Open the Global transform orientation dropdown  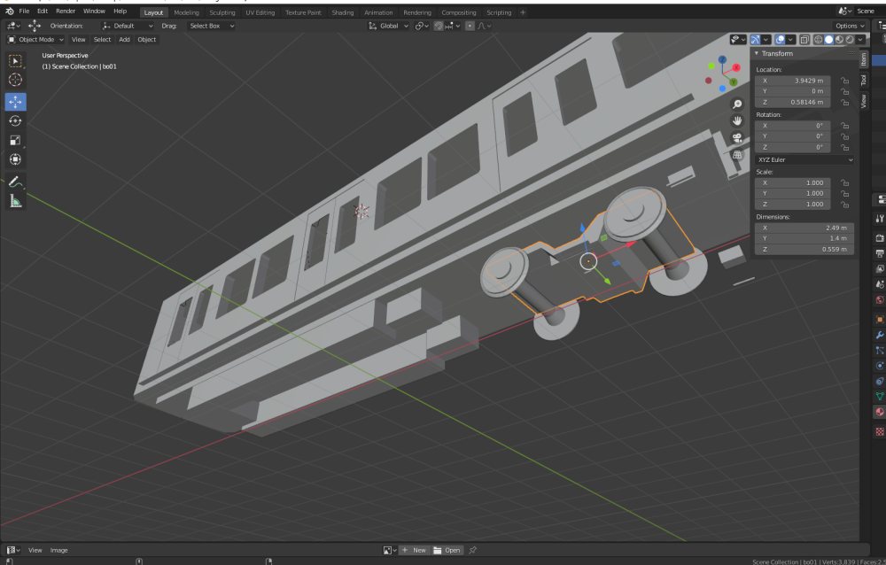(x=389, y=27)
